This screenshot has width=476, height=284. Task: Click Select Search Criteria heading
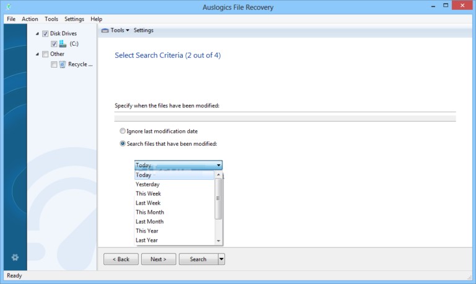pos(167,55)
